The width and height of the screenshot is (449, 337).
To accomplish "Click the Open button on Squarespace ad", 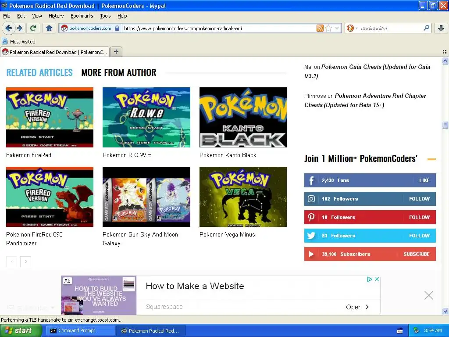I will coord(357,307).
